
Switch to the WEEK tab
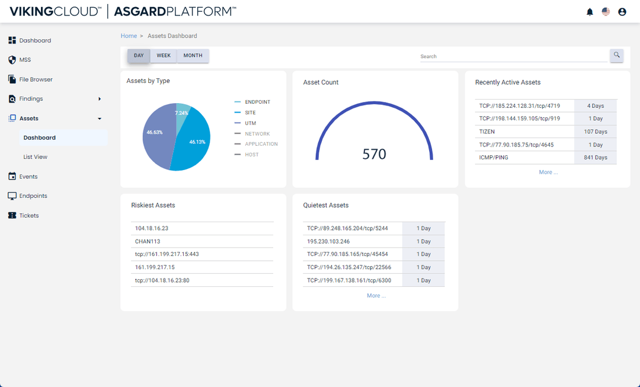(164, 55)
